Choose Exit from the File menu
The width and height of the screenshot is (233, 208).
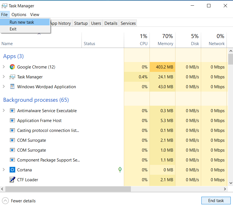coord(25,29)
